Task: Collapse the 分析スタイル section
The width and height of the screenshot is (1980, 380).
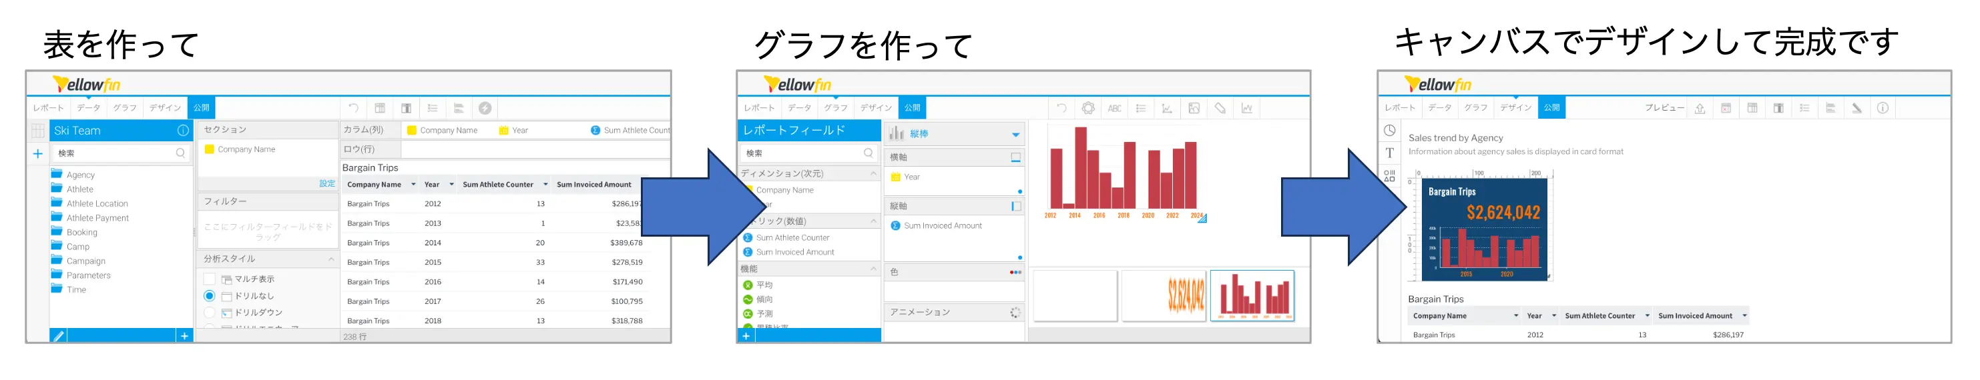Action: click(331, 259)
